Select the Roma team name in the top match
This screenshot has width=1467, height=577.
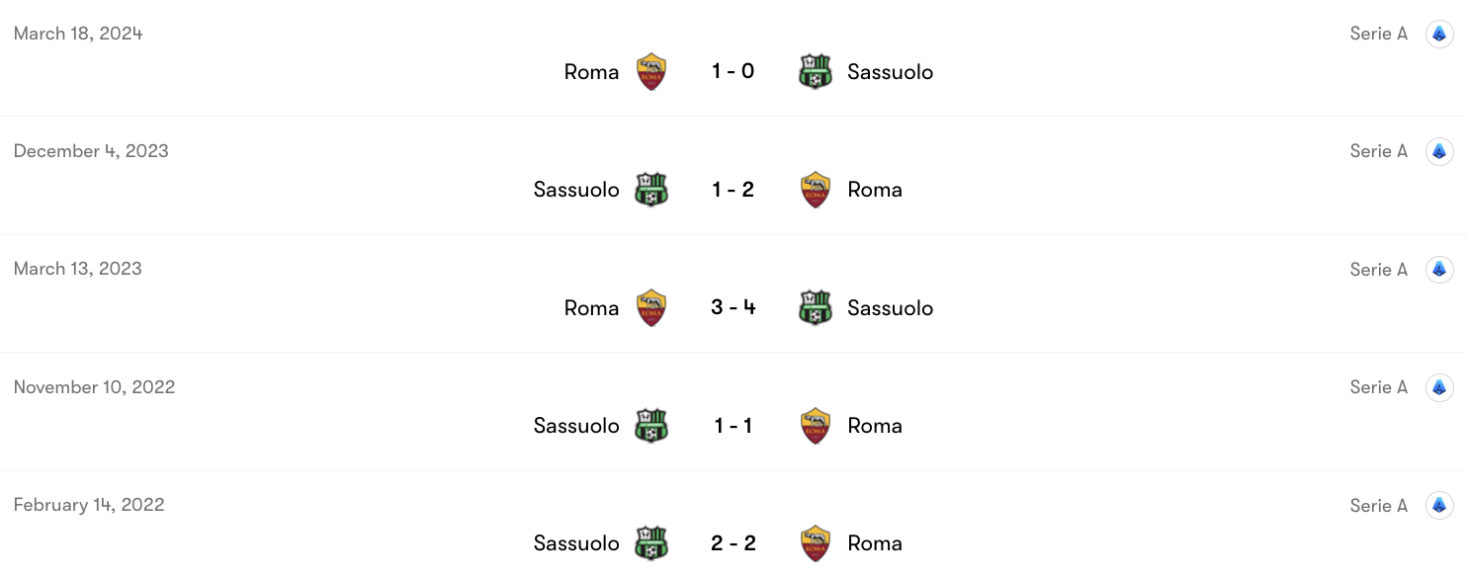(590, 71)
